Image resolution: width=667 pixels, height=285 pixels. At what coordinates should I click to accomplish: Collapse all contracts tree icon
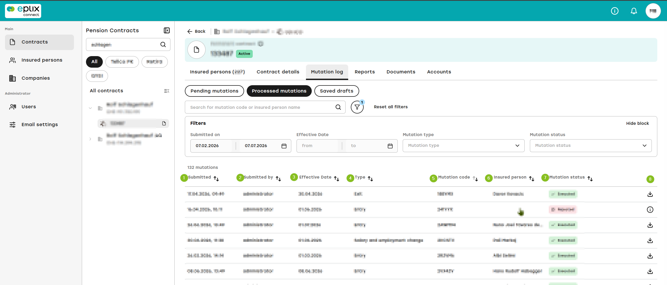coord(166,91)
